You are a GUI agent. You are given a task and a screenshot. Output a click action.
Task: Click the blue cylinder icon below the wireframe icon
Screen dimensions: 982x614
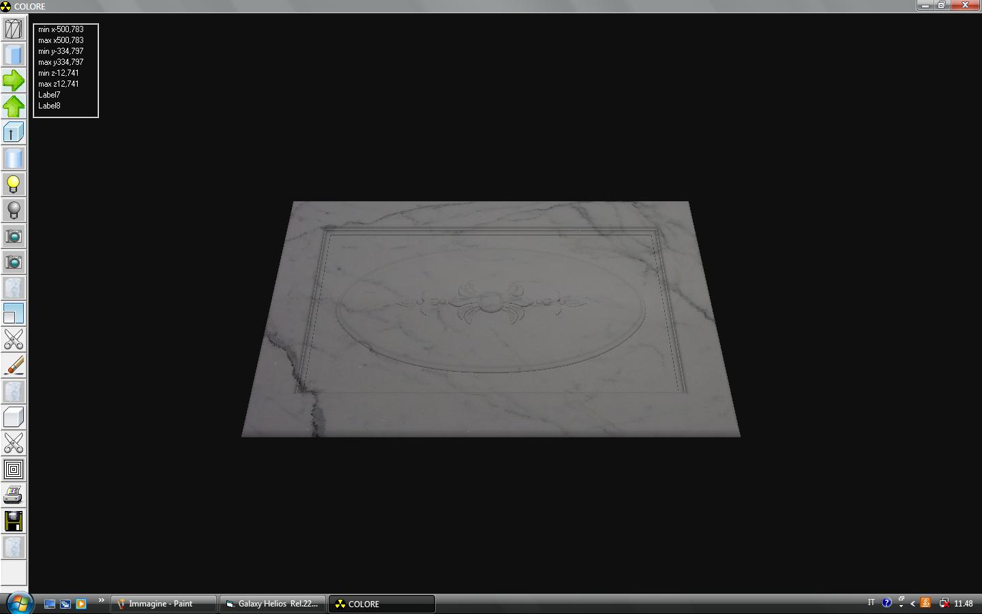[x=14, y=55]
